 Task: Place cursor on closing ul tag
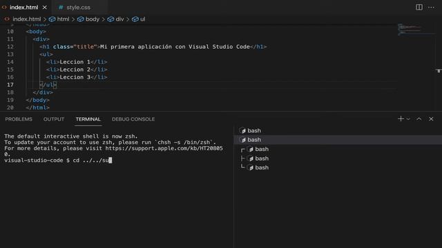pos(48,85)
